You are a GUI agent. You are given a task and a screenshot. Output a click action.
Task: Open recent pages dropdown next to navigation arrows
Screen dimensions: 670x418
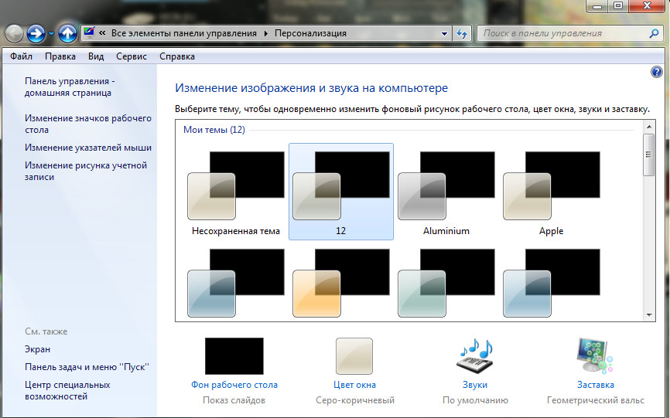pos(52,34)
